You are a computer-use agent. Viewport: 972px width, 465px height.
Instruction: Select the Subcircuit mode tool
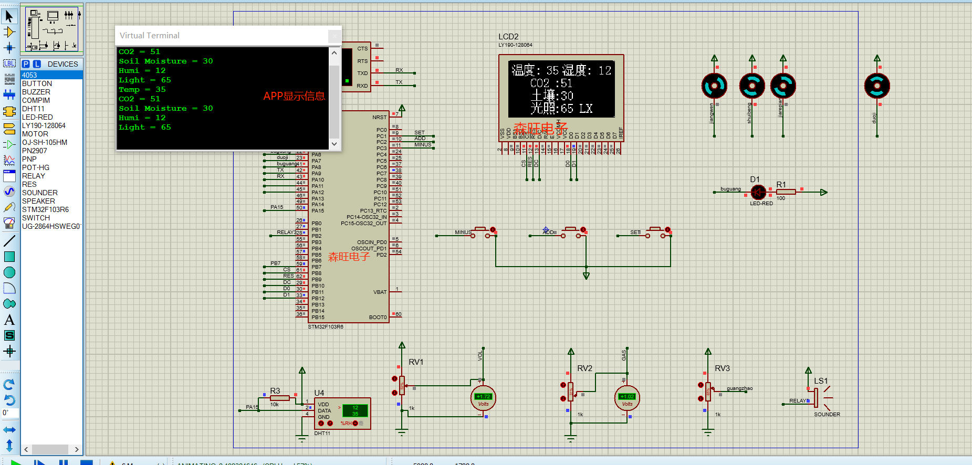(9, 111)
